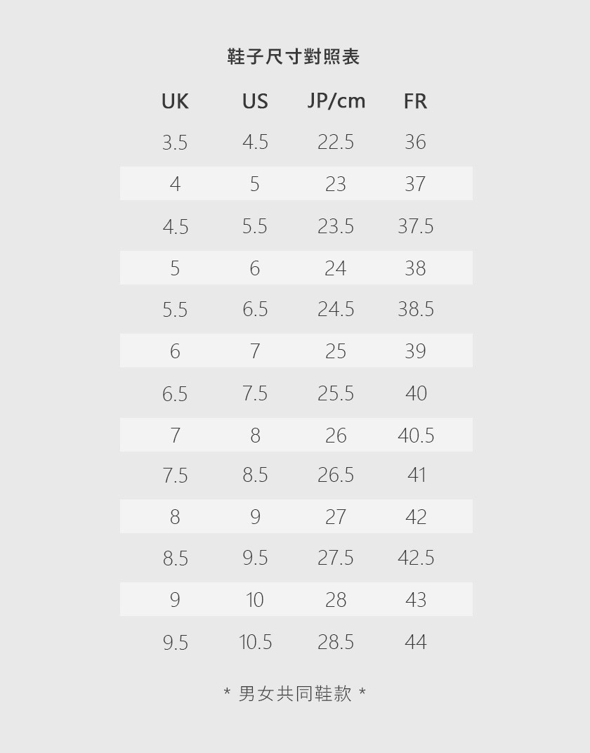Click JP/cm value 22.5

(x=336, y=142)
